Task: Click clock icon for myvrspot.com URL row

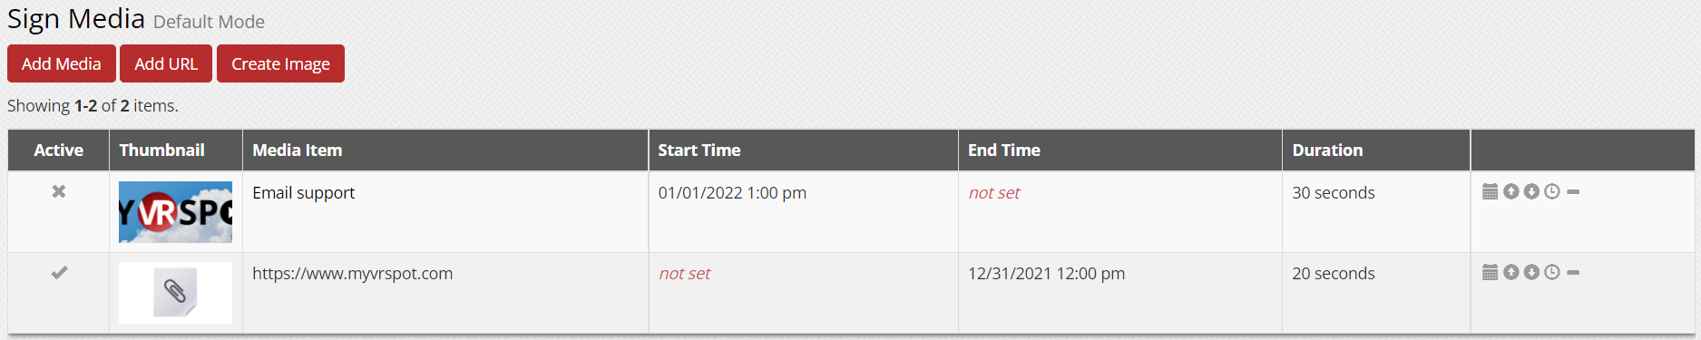Action: click(1552, 272)
